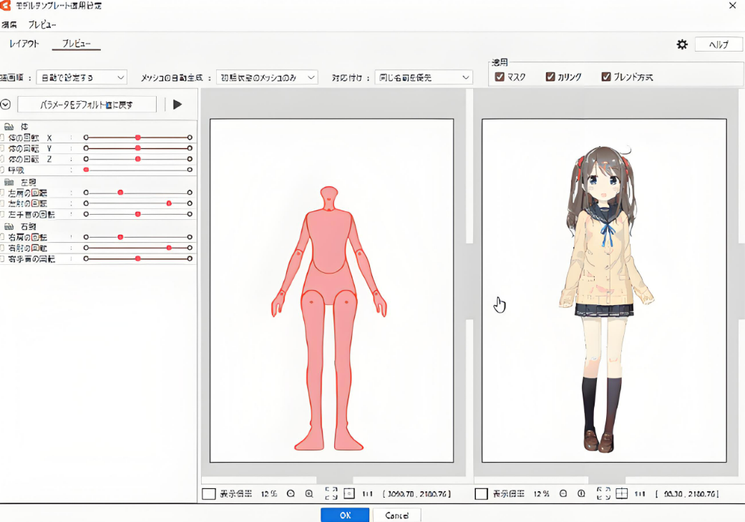Select the 右肘の回転 parameter label

[x=28, y=248]
